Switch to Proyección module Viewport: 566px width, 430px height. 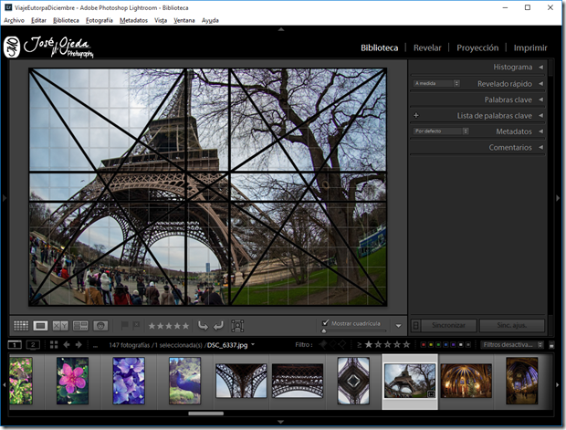tap(477, 47)
